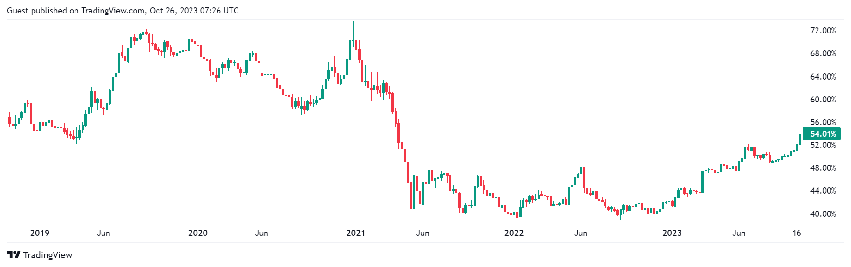Click the published-on header text at top
Viewport: 851px width, 267px height.
click(123, 11)
